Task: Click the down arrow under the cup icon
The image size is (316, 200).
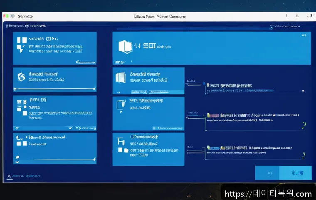Action: coord(121,112)
